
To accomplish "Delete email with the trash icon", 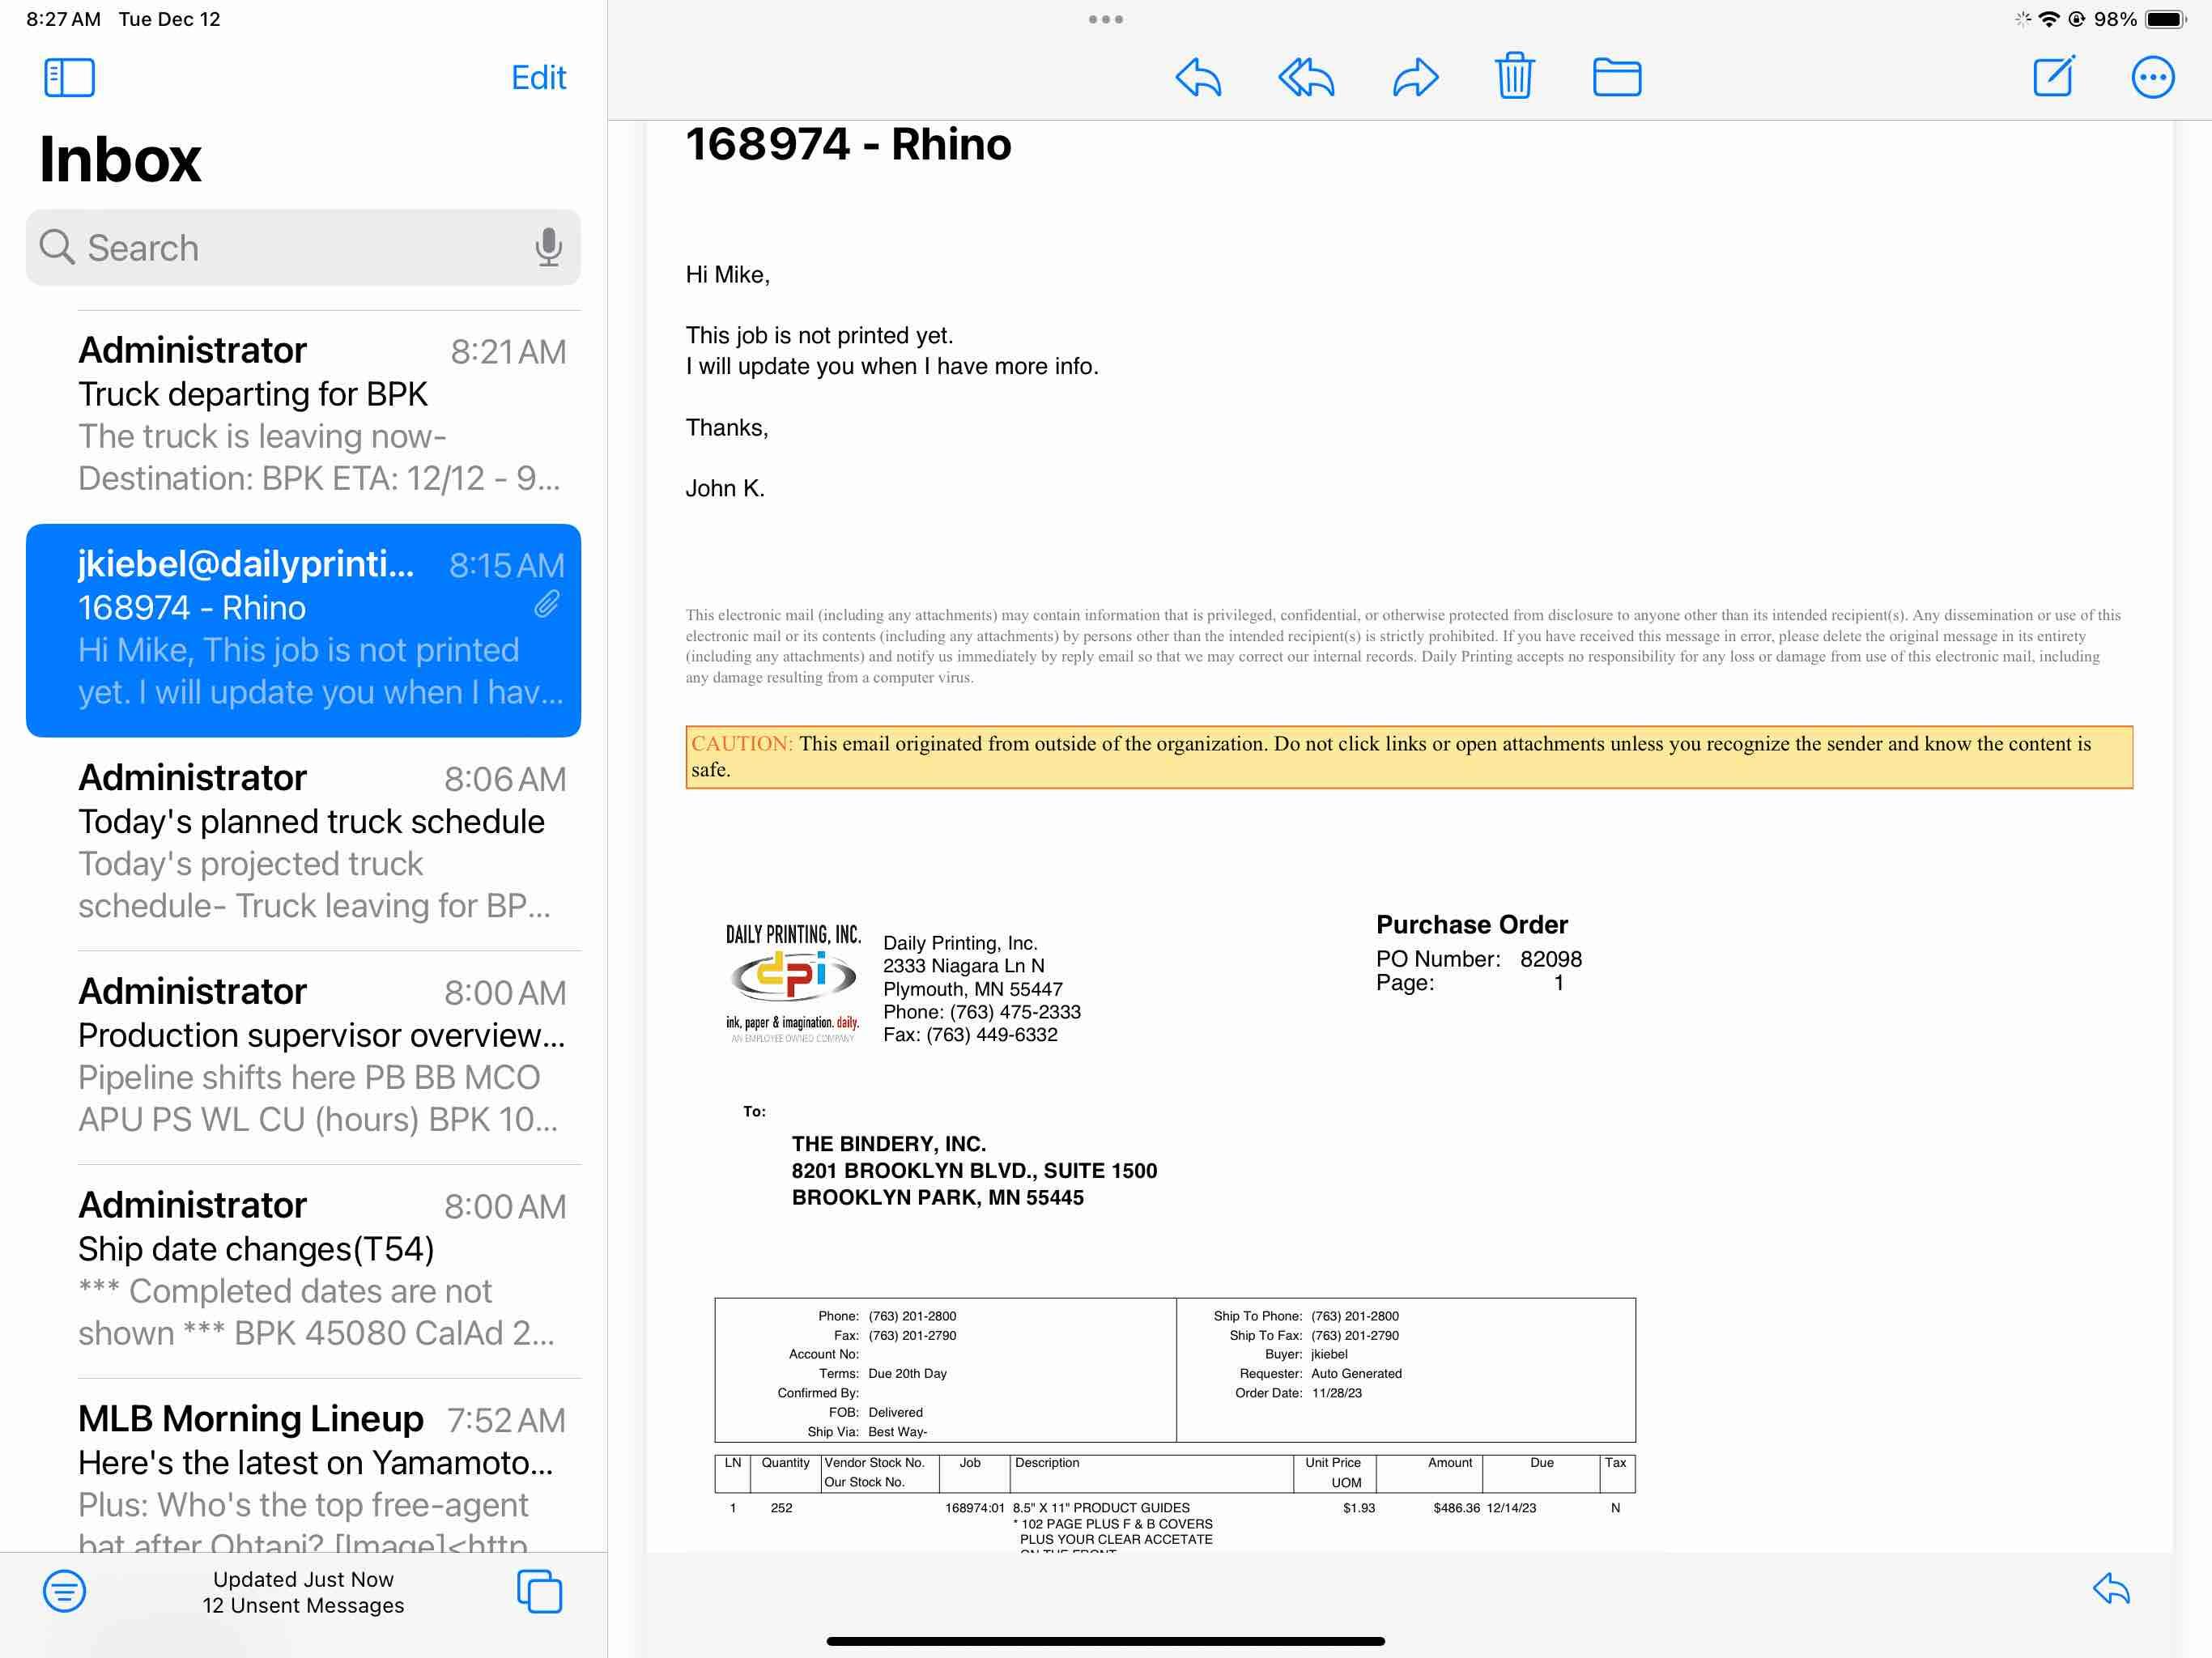I will point(1514,76).
